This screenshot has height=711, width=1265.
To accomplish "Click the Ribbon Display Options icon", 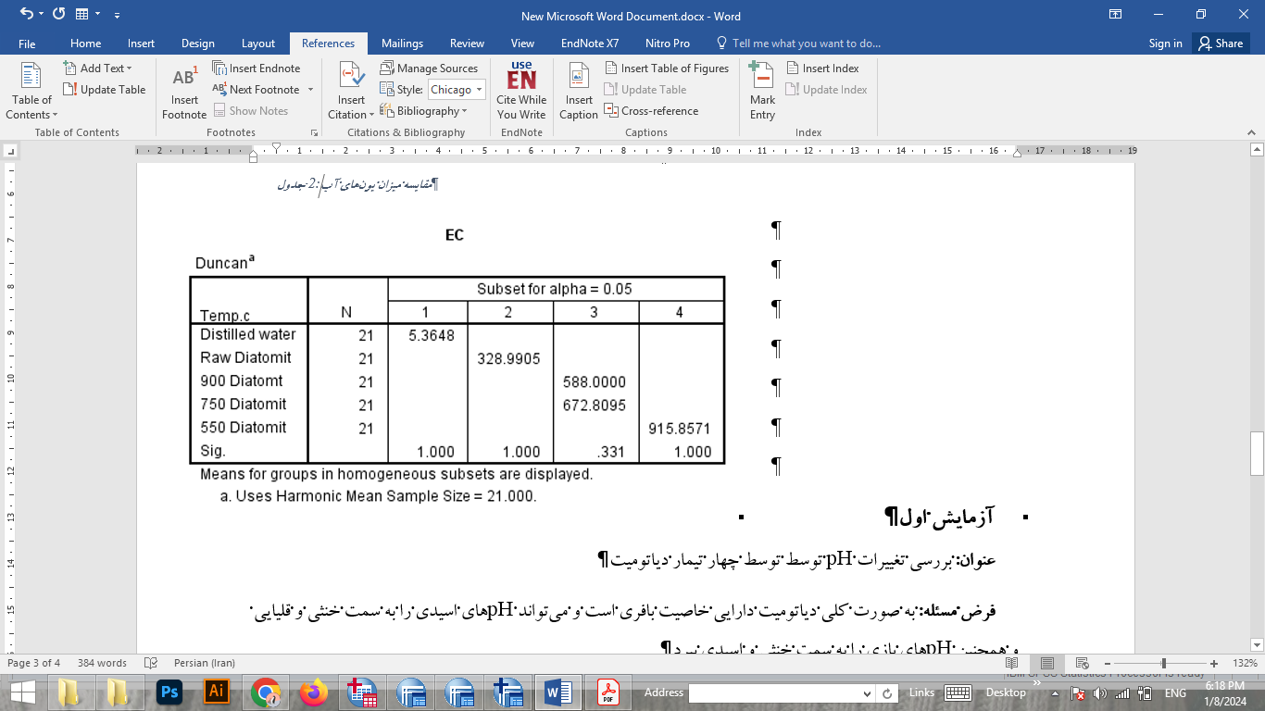I will (1115, 14).
